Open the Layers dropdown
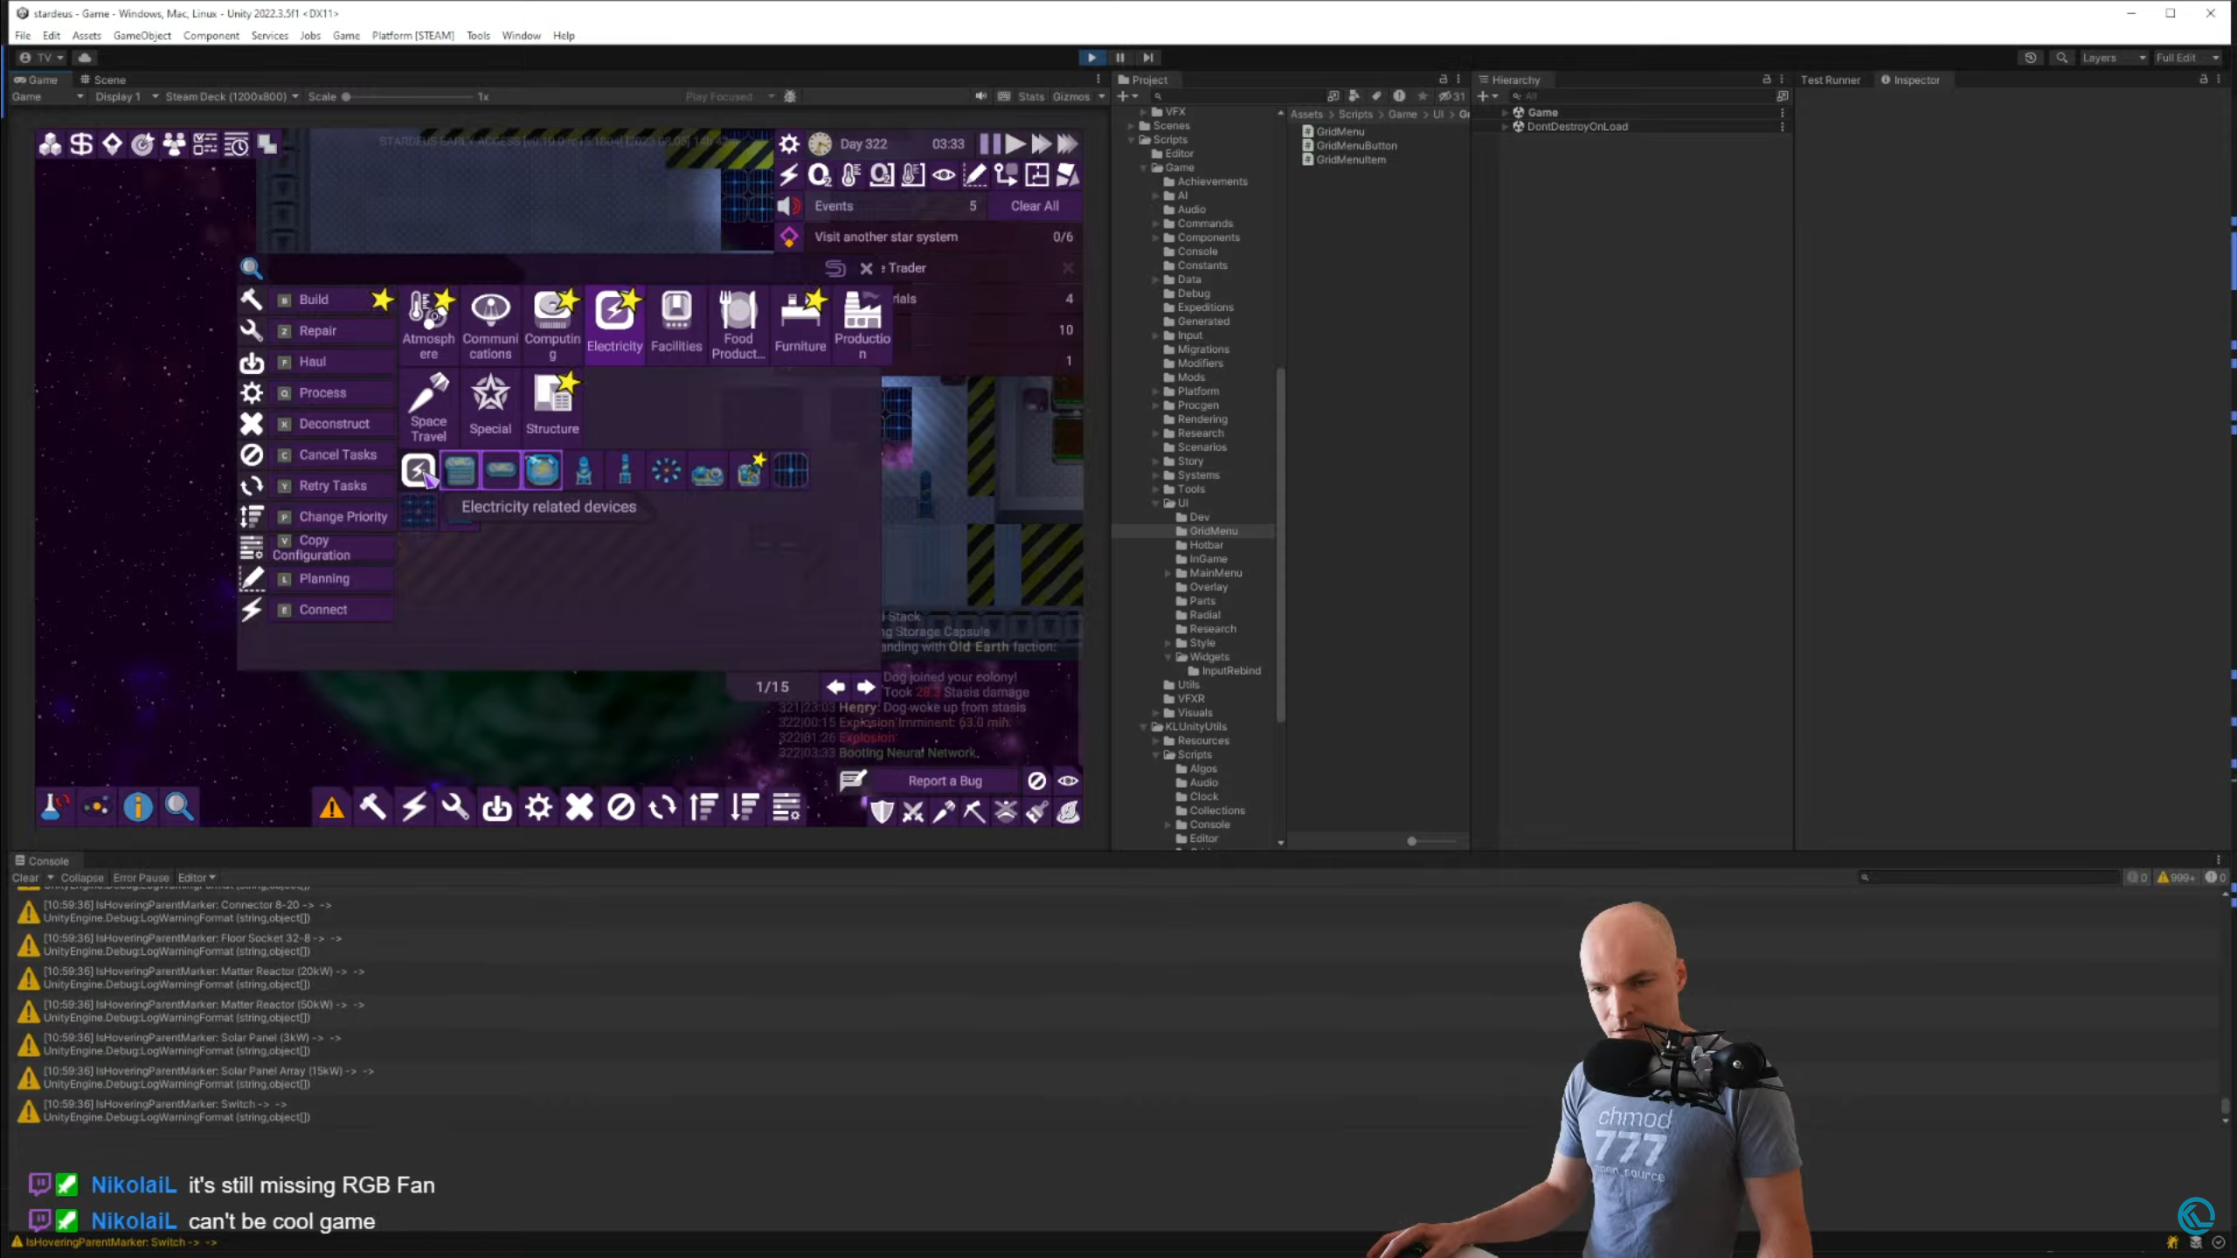Viewport: 2237px width, 1258px height. pos(2113,58)
